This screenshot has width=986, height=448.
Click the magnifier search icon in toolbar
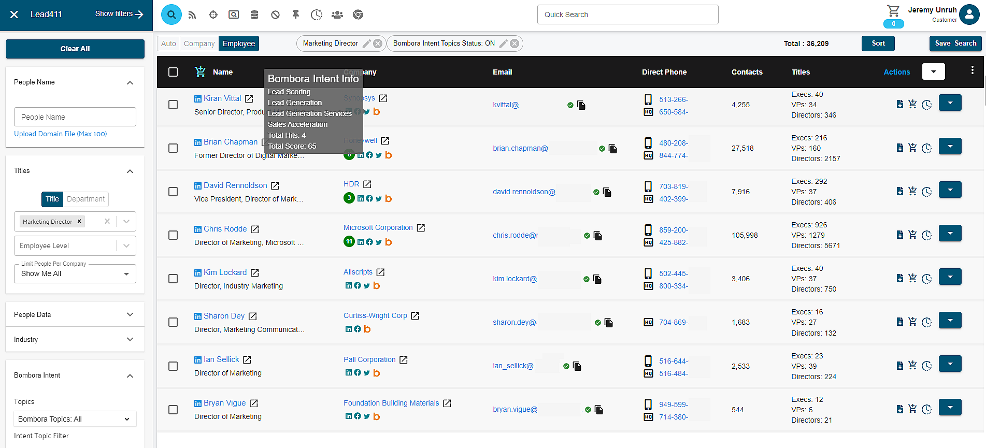pos(172,15)
